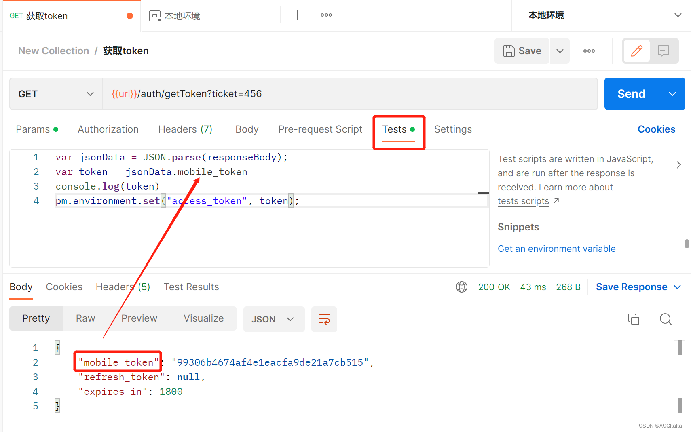This screenshot has height=432, width=691.
Task: Click the var jsonData script line
Action: pos(171,157)
